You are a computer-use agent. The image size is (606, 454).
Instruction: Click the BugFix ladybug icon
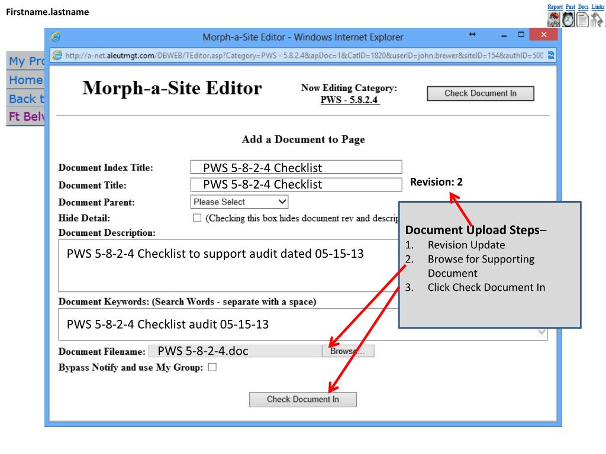[553, 20]
